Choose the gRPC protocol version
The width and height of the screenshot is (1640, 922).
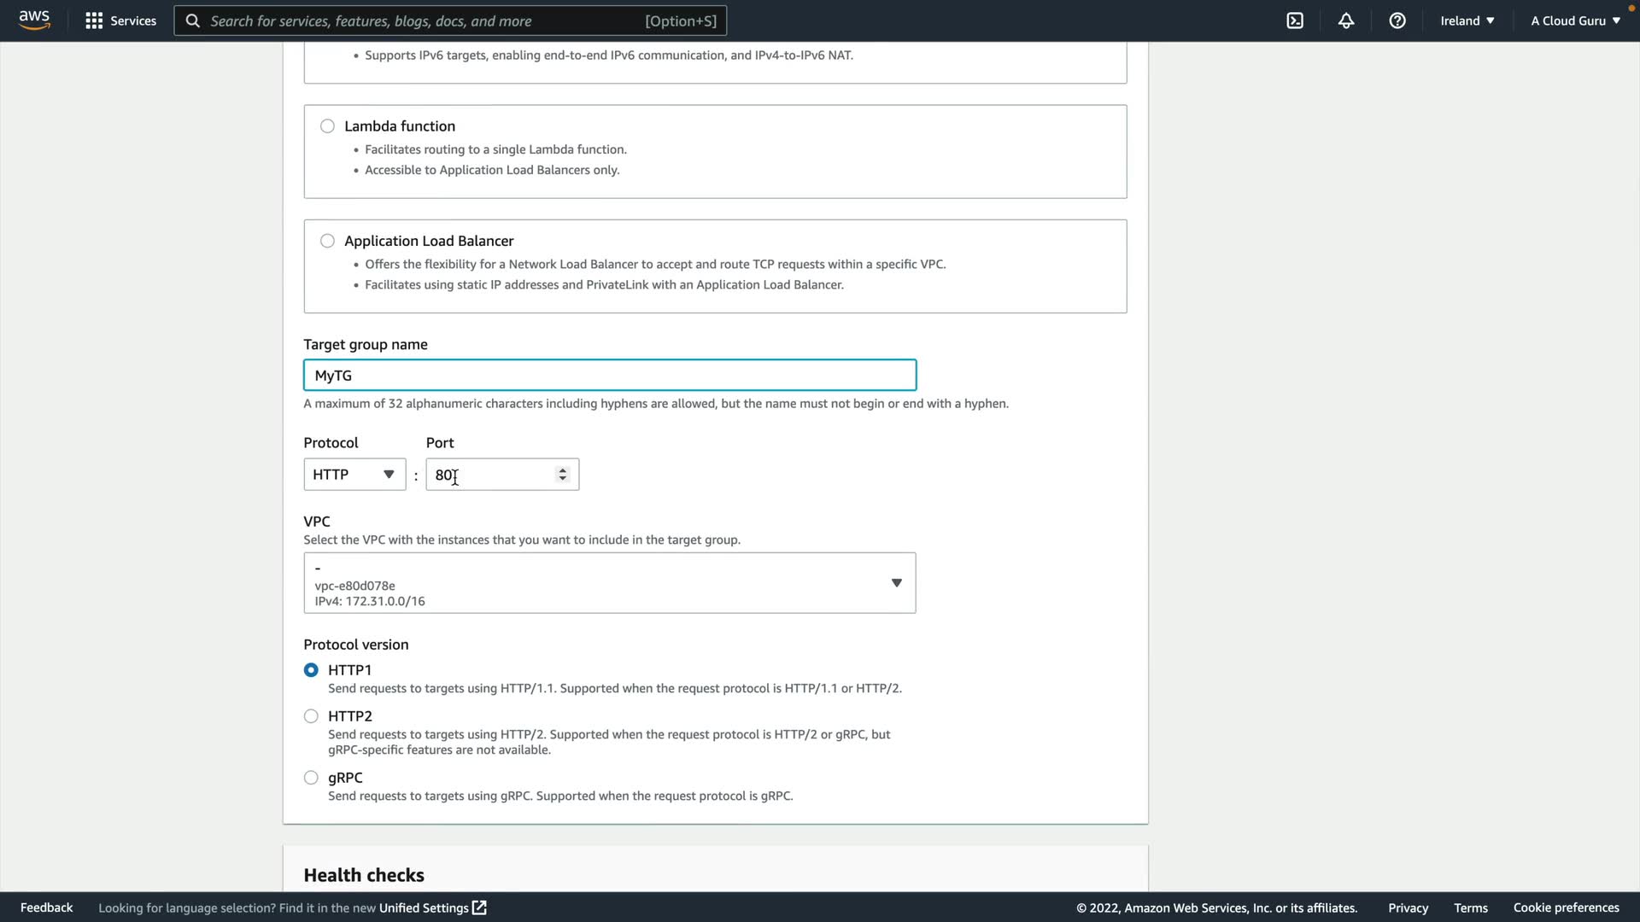(x=311, y=778)
